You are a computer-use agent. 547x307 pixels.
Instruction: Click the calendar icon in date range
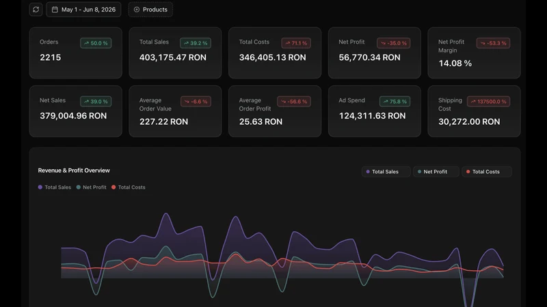click(55, 10)
